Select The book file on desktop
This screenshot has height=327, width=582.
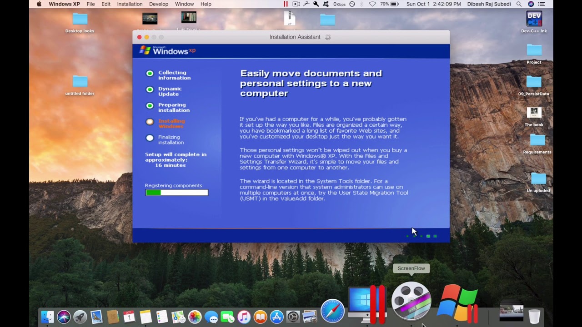[534, 117]
